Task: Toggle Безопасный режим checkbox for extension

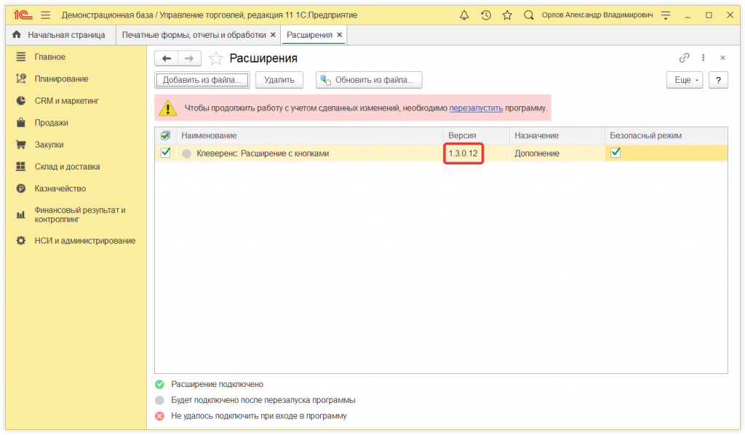Action: [615, 153]
